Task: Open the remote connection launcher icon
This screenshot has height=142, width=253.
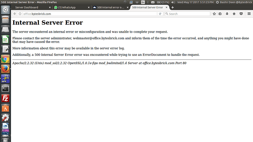Action: 5,79
